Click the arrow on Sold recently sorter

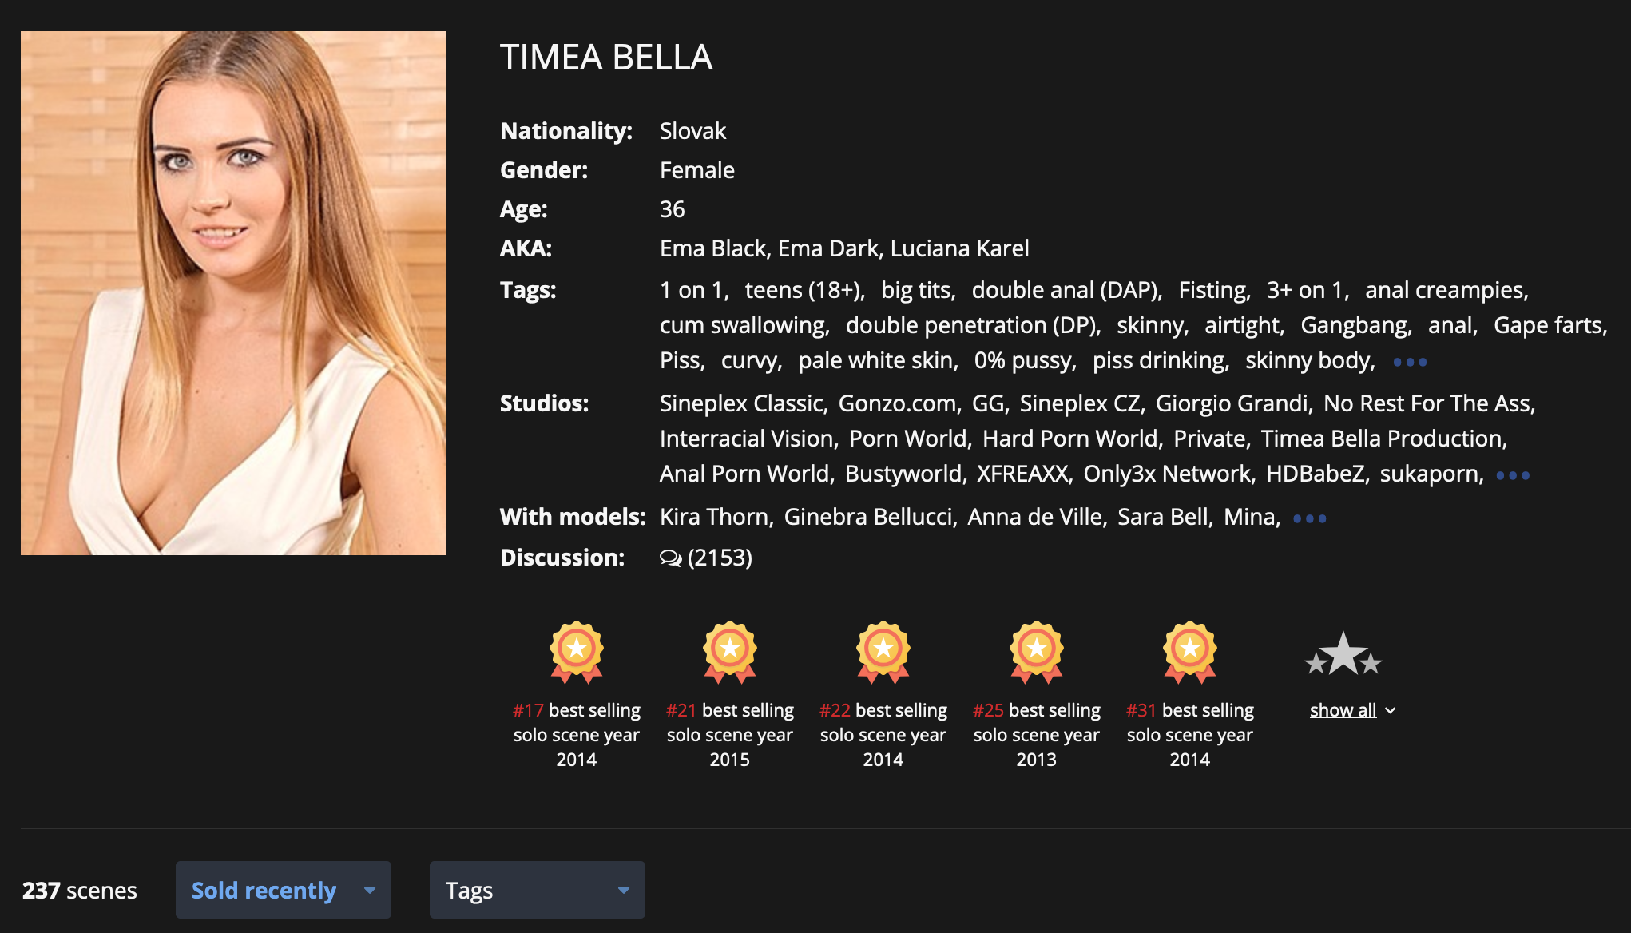[370, 890]
